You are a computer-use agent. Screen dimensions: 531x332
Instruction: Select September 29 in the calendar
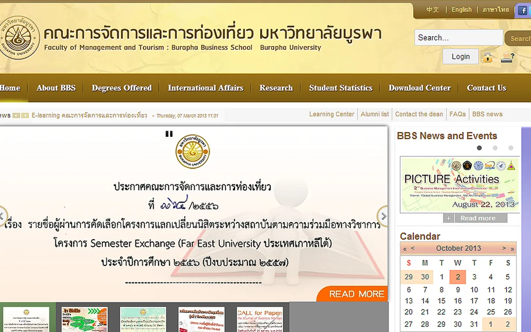coord(408,277)
